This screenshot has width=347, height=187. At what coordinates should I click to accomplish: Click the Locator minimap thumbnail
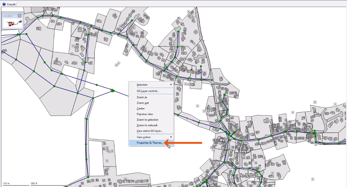[13, 22]
